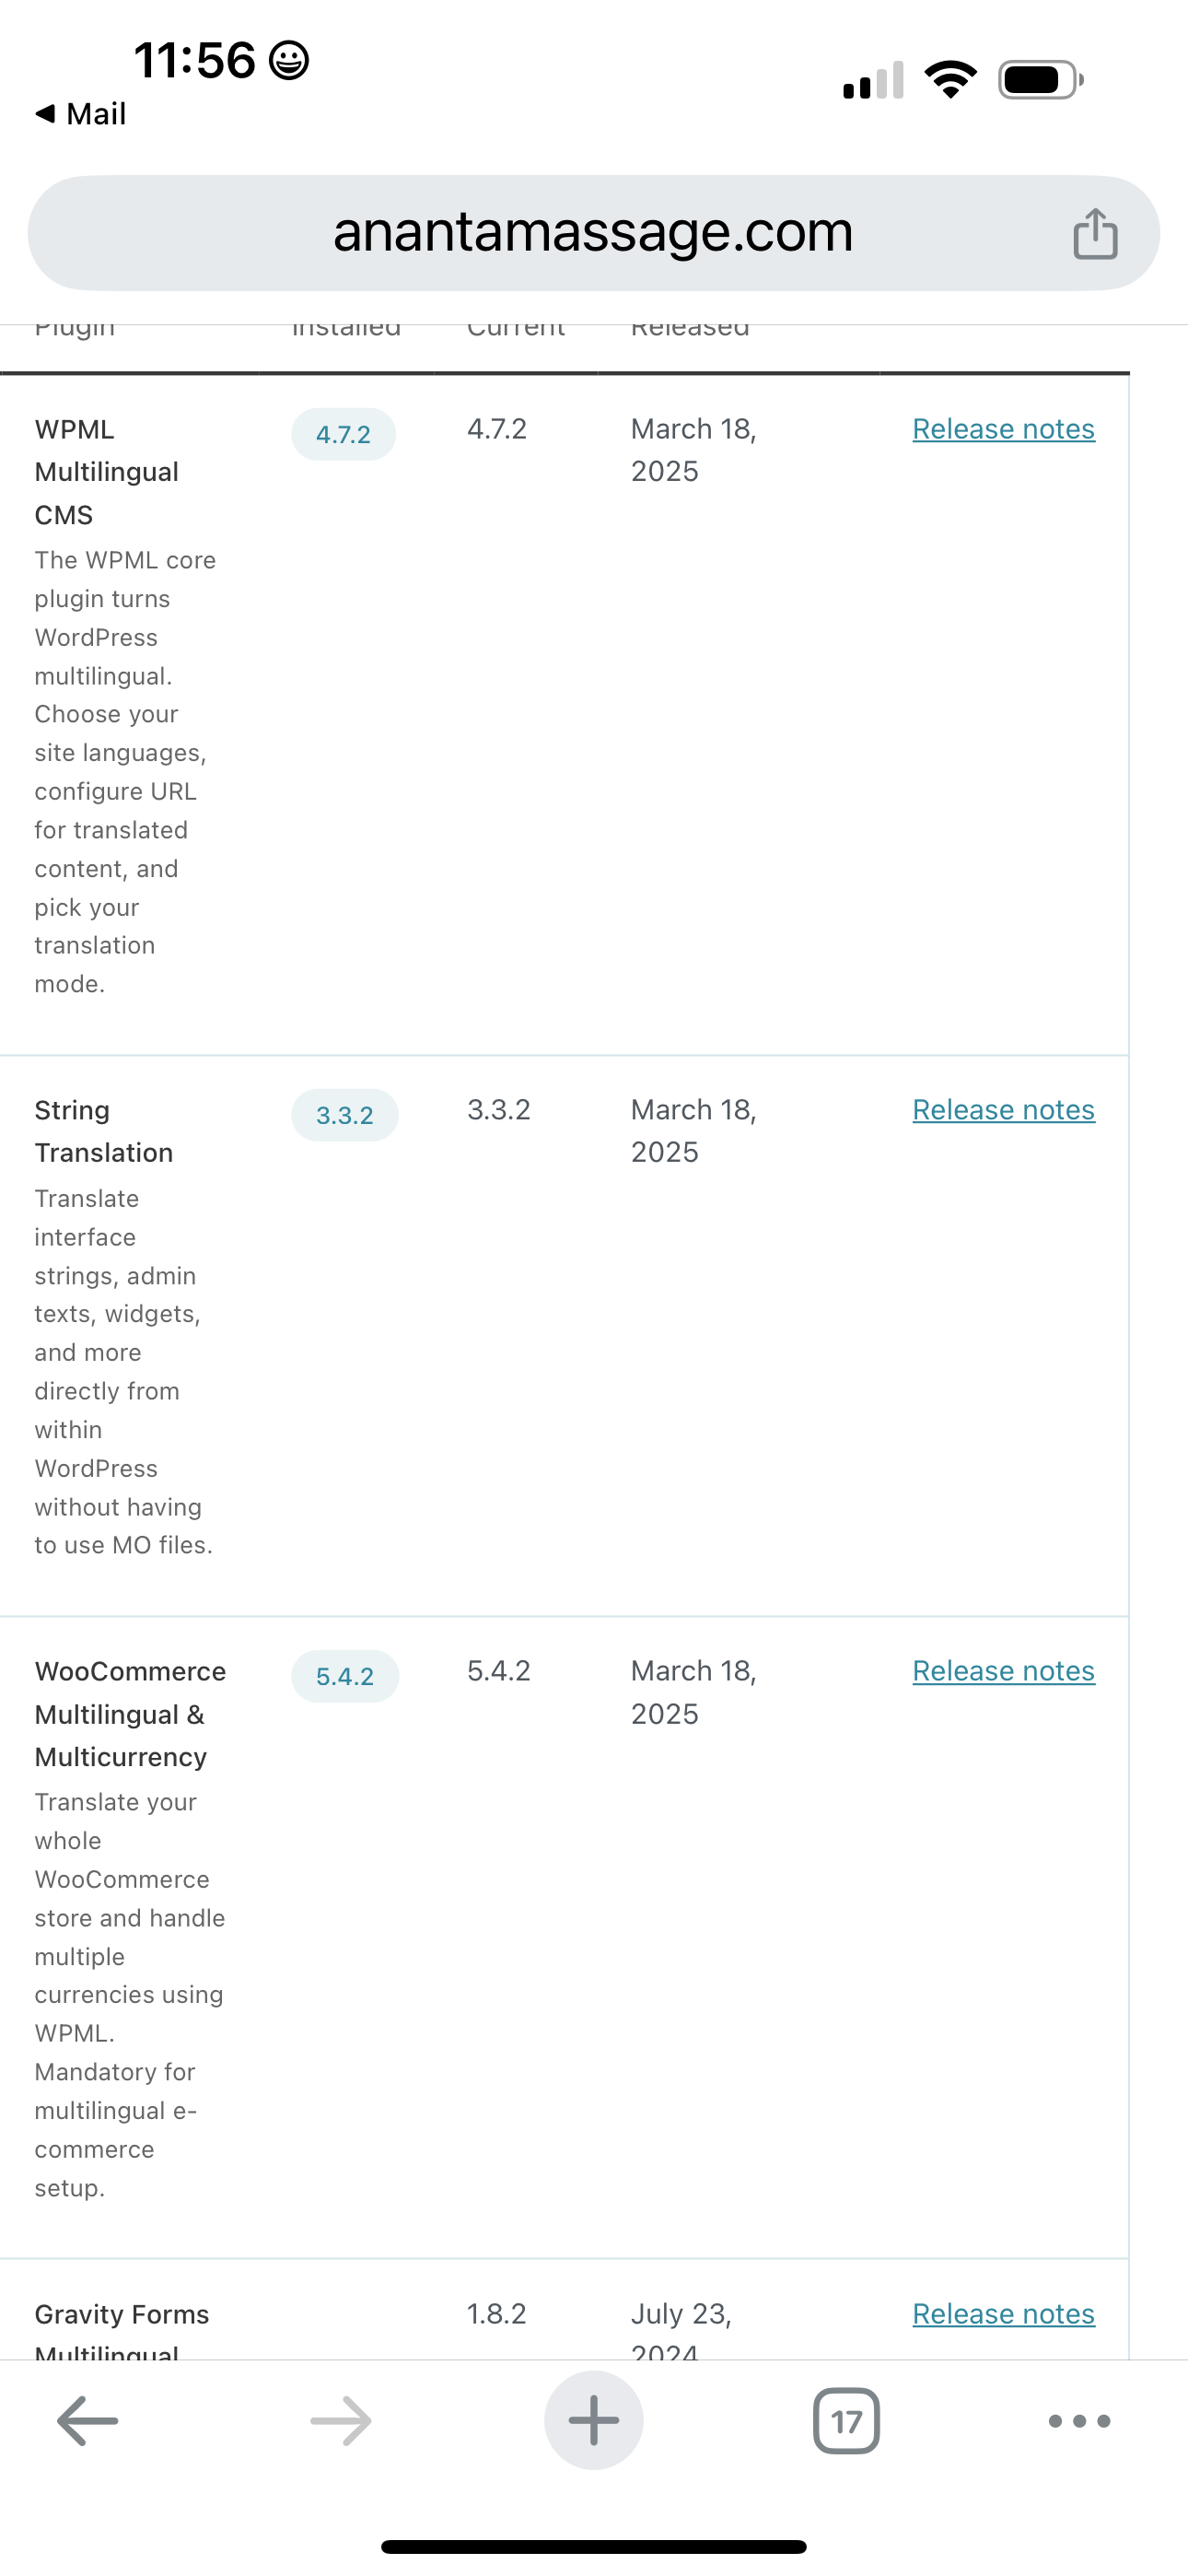The height and width of the screenshot is (2576, 1188).
Task: Open Release notes for String Translation
Action: 1003,1110
